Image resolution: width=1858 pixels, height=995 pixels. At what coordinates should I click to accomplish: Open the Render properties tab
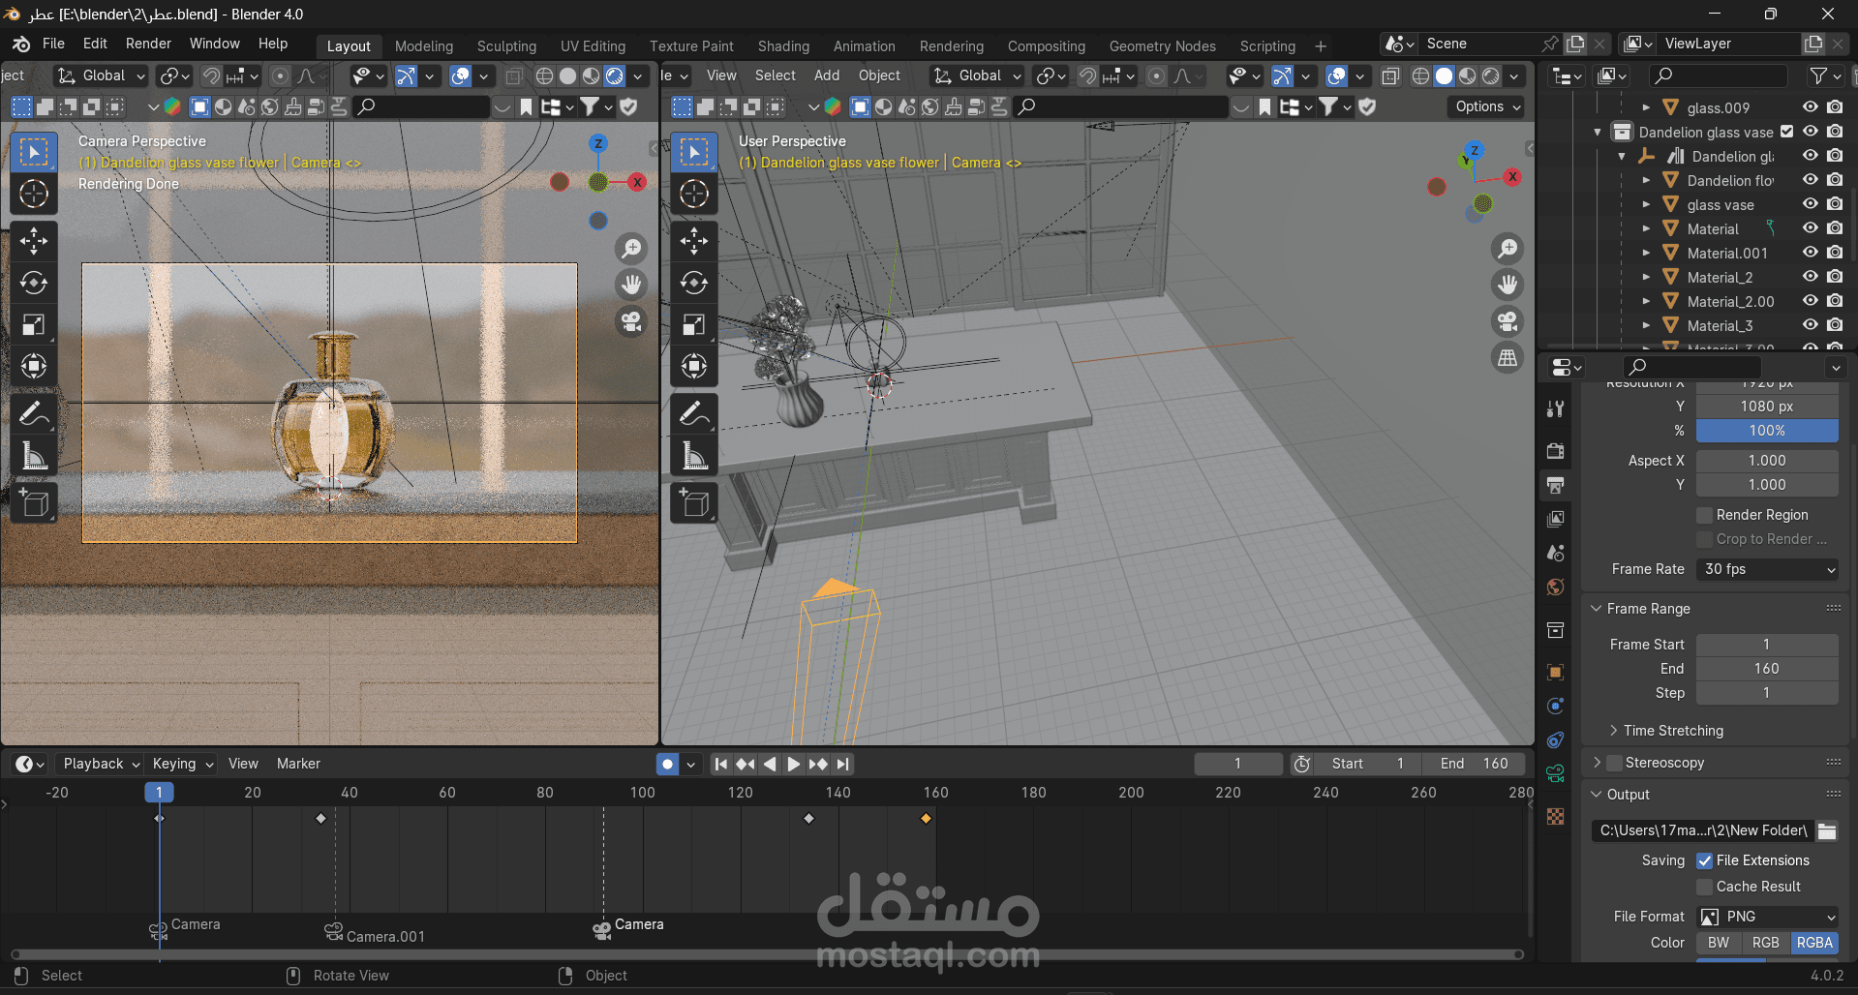1555,451
